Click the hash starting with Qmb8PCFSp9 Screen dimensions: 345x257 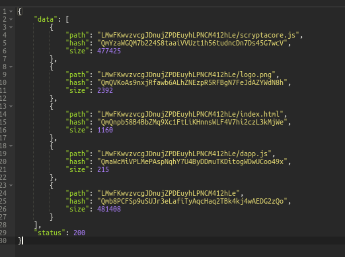point(192,201)
